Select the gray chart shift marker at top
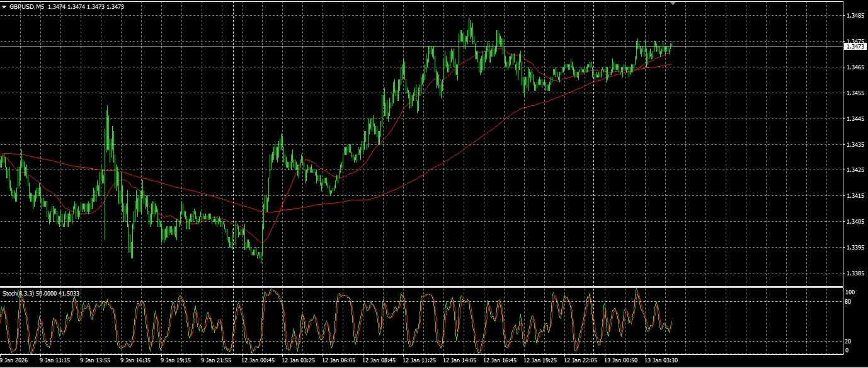The height and width of the screenshot is (368, 868). [673, 3]
